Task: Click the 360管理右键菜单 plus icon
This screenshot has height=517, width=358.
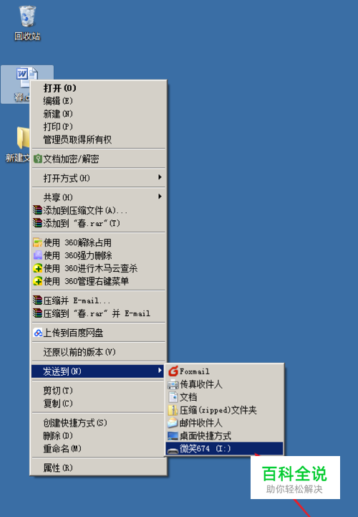Action: [38, 281]
